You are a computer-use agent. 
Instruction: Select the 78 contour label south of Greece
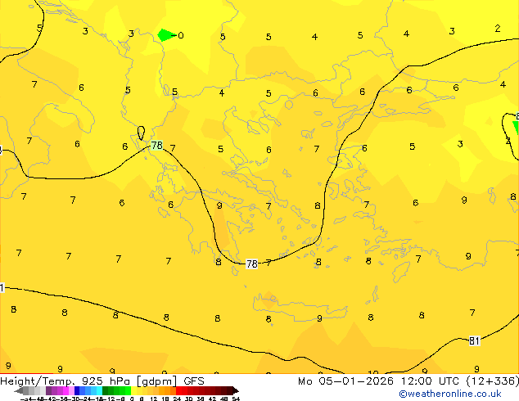tap(252, 264)
